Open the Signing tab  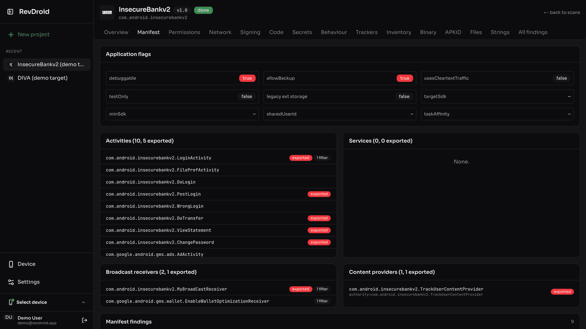click(250, 32)
